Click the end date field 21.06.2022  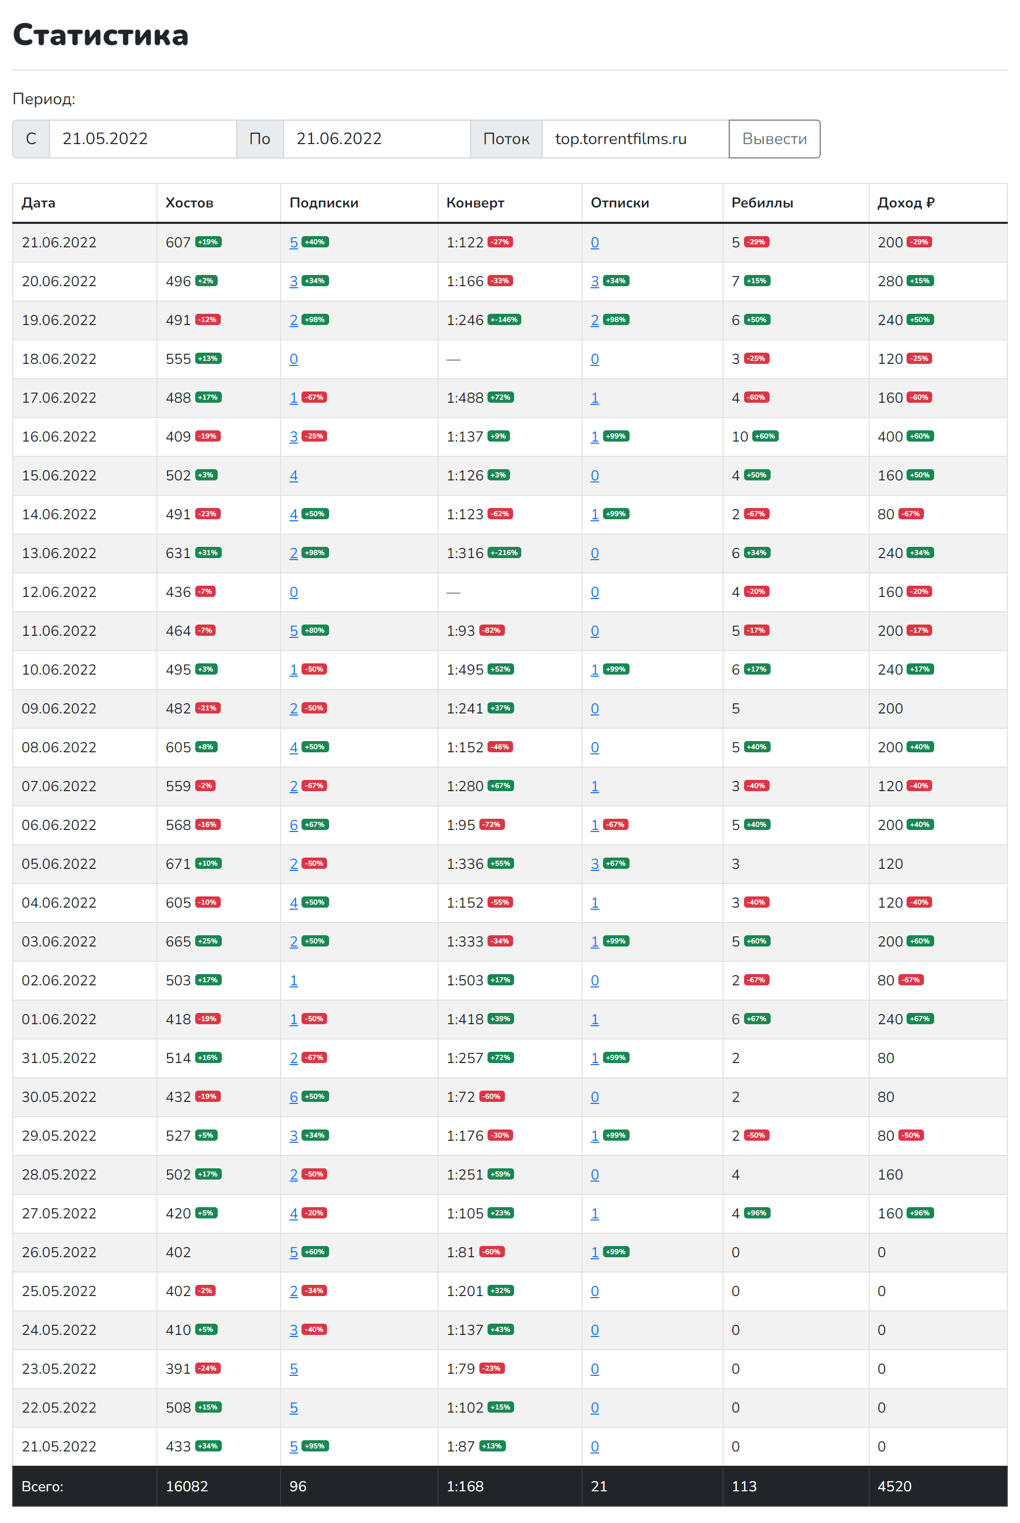376,139
